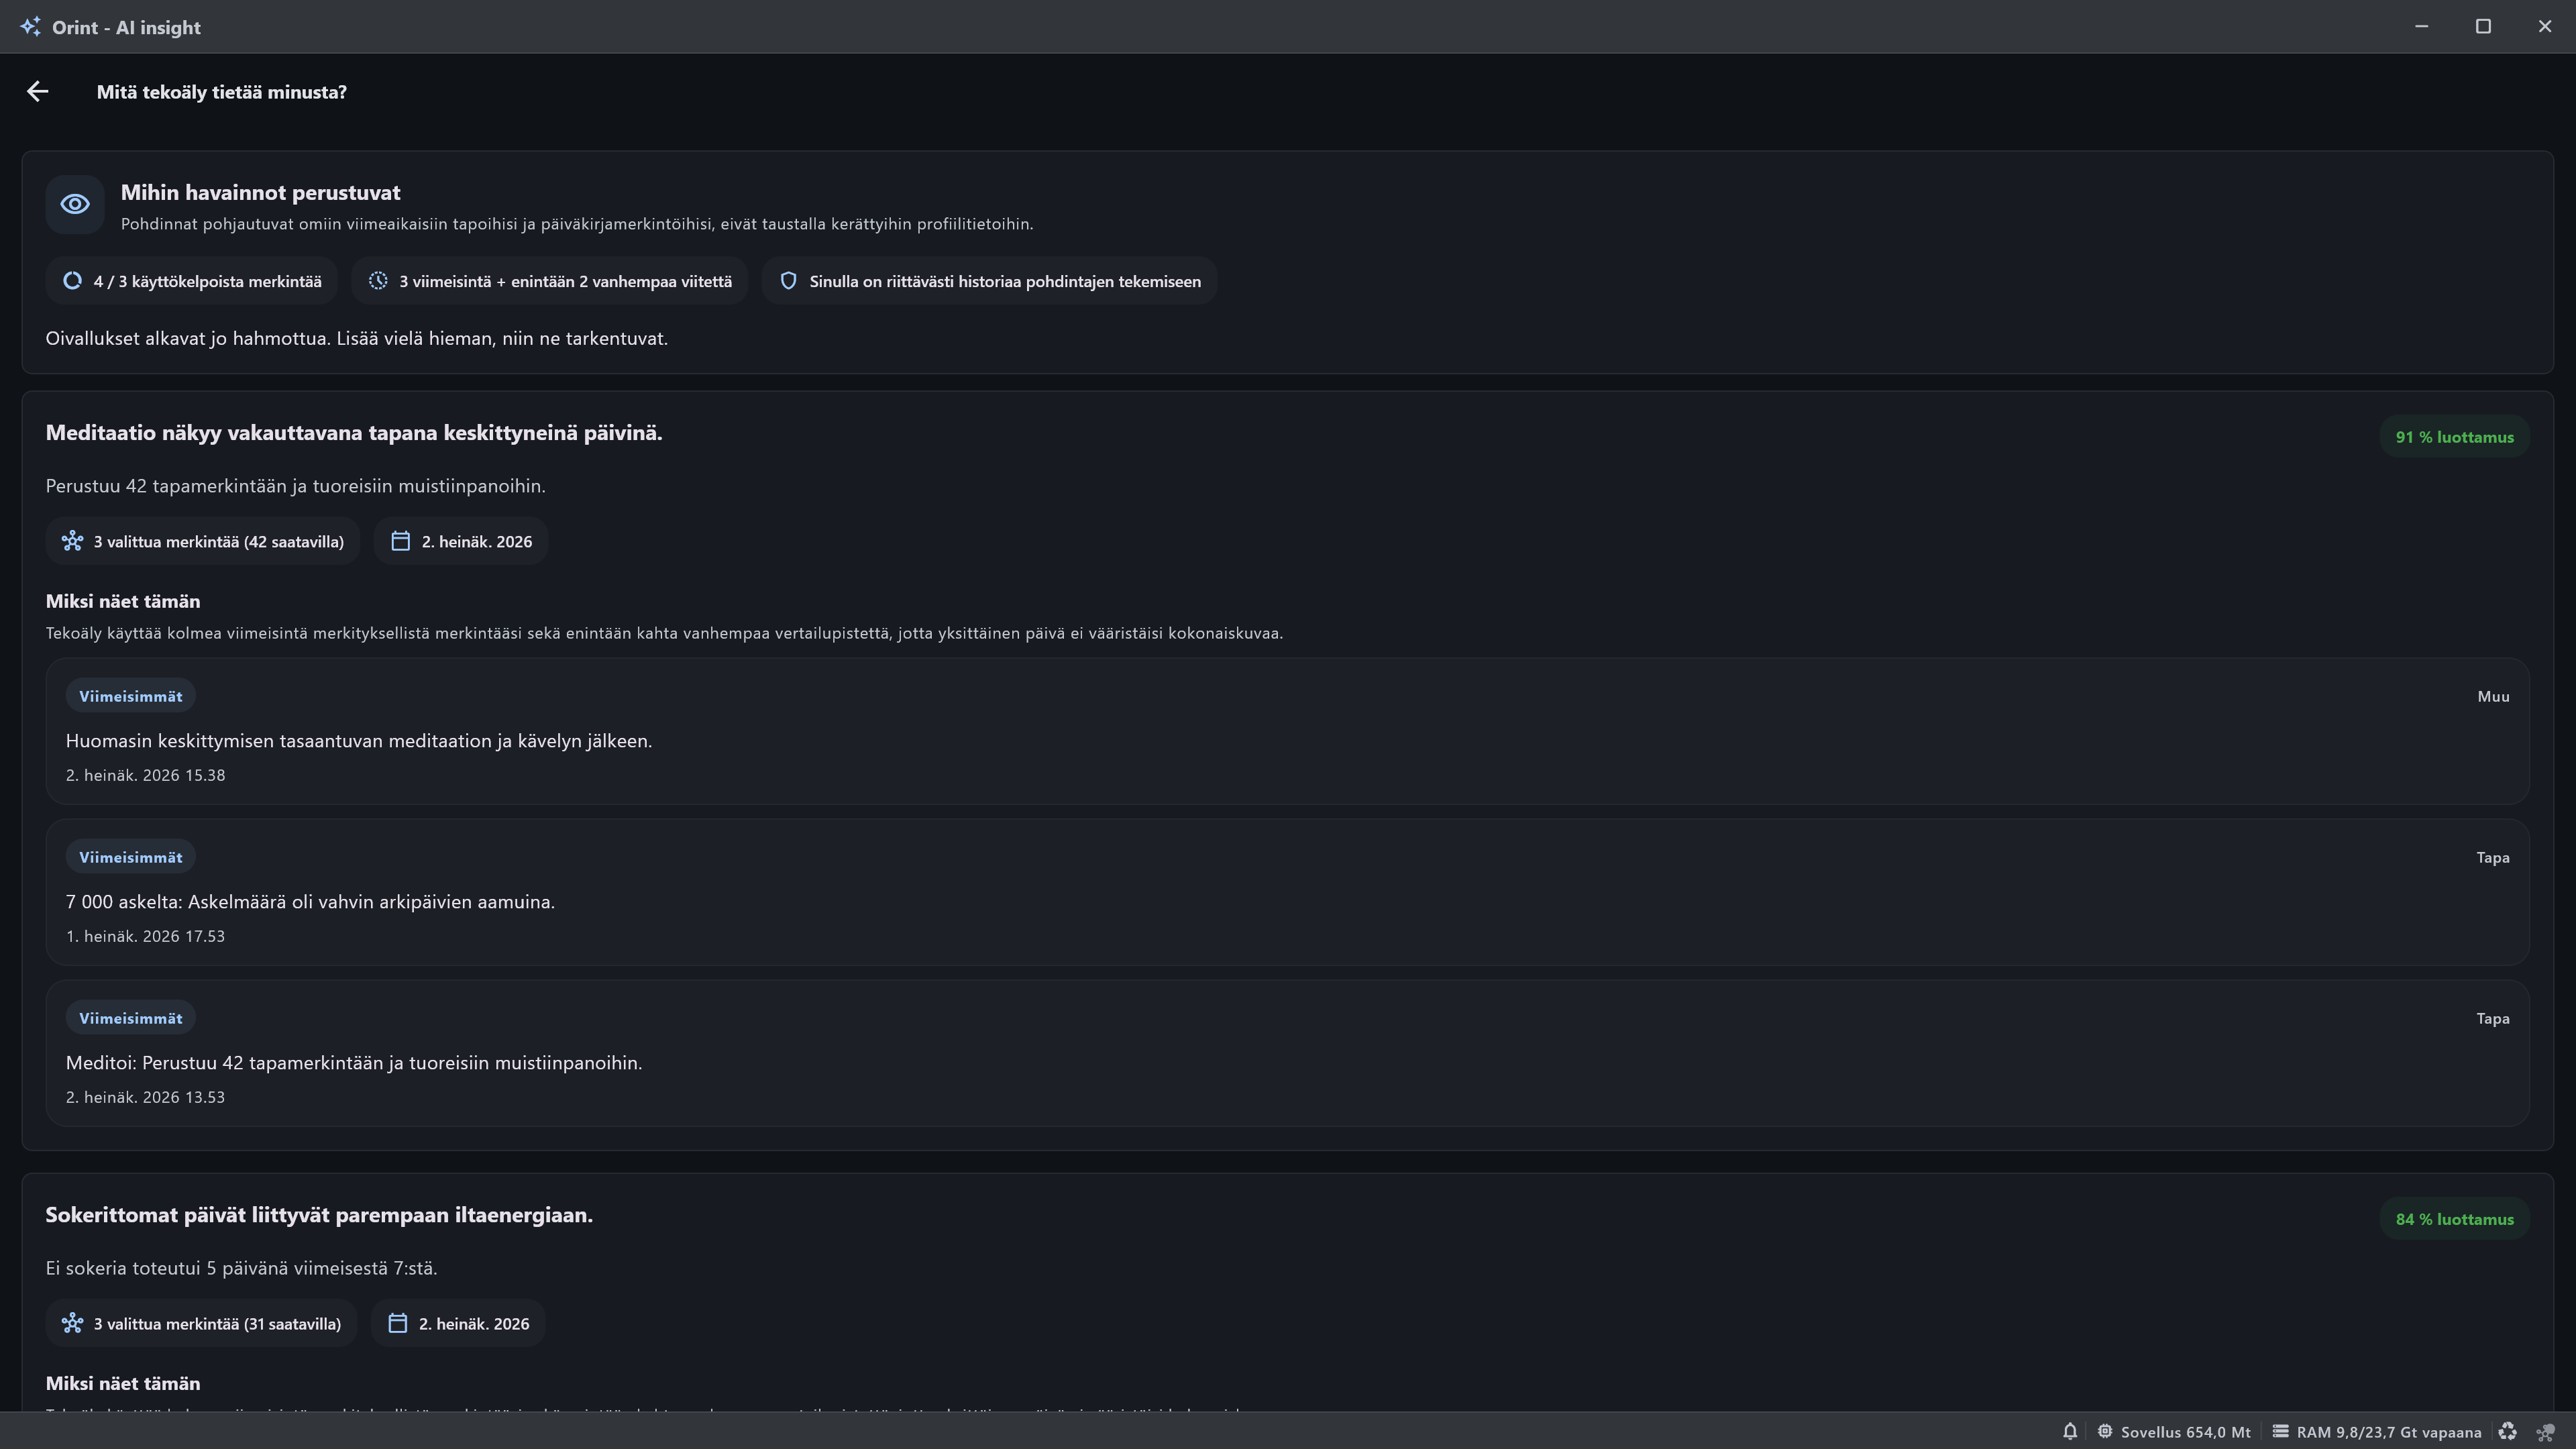Click the stacked-bars icon beside RAM
This screenshot has height=1449, width=2576.
pos(2280,1431)
